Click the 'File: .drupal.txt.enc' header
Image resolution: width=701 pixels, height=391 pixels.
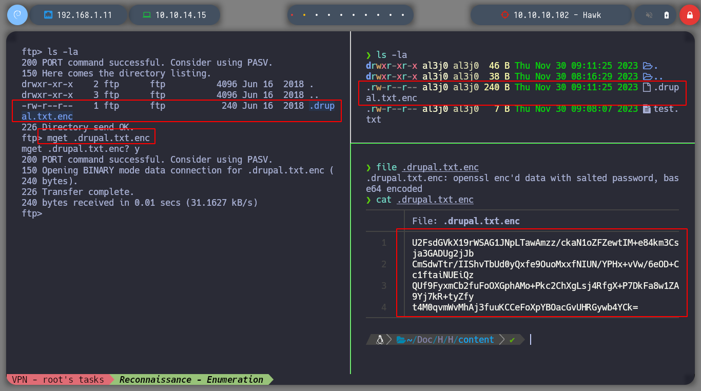click(x=466, y=221)
